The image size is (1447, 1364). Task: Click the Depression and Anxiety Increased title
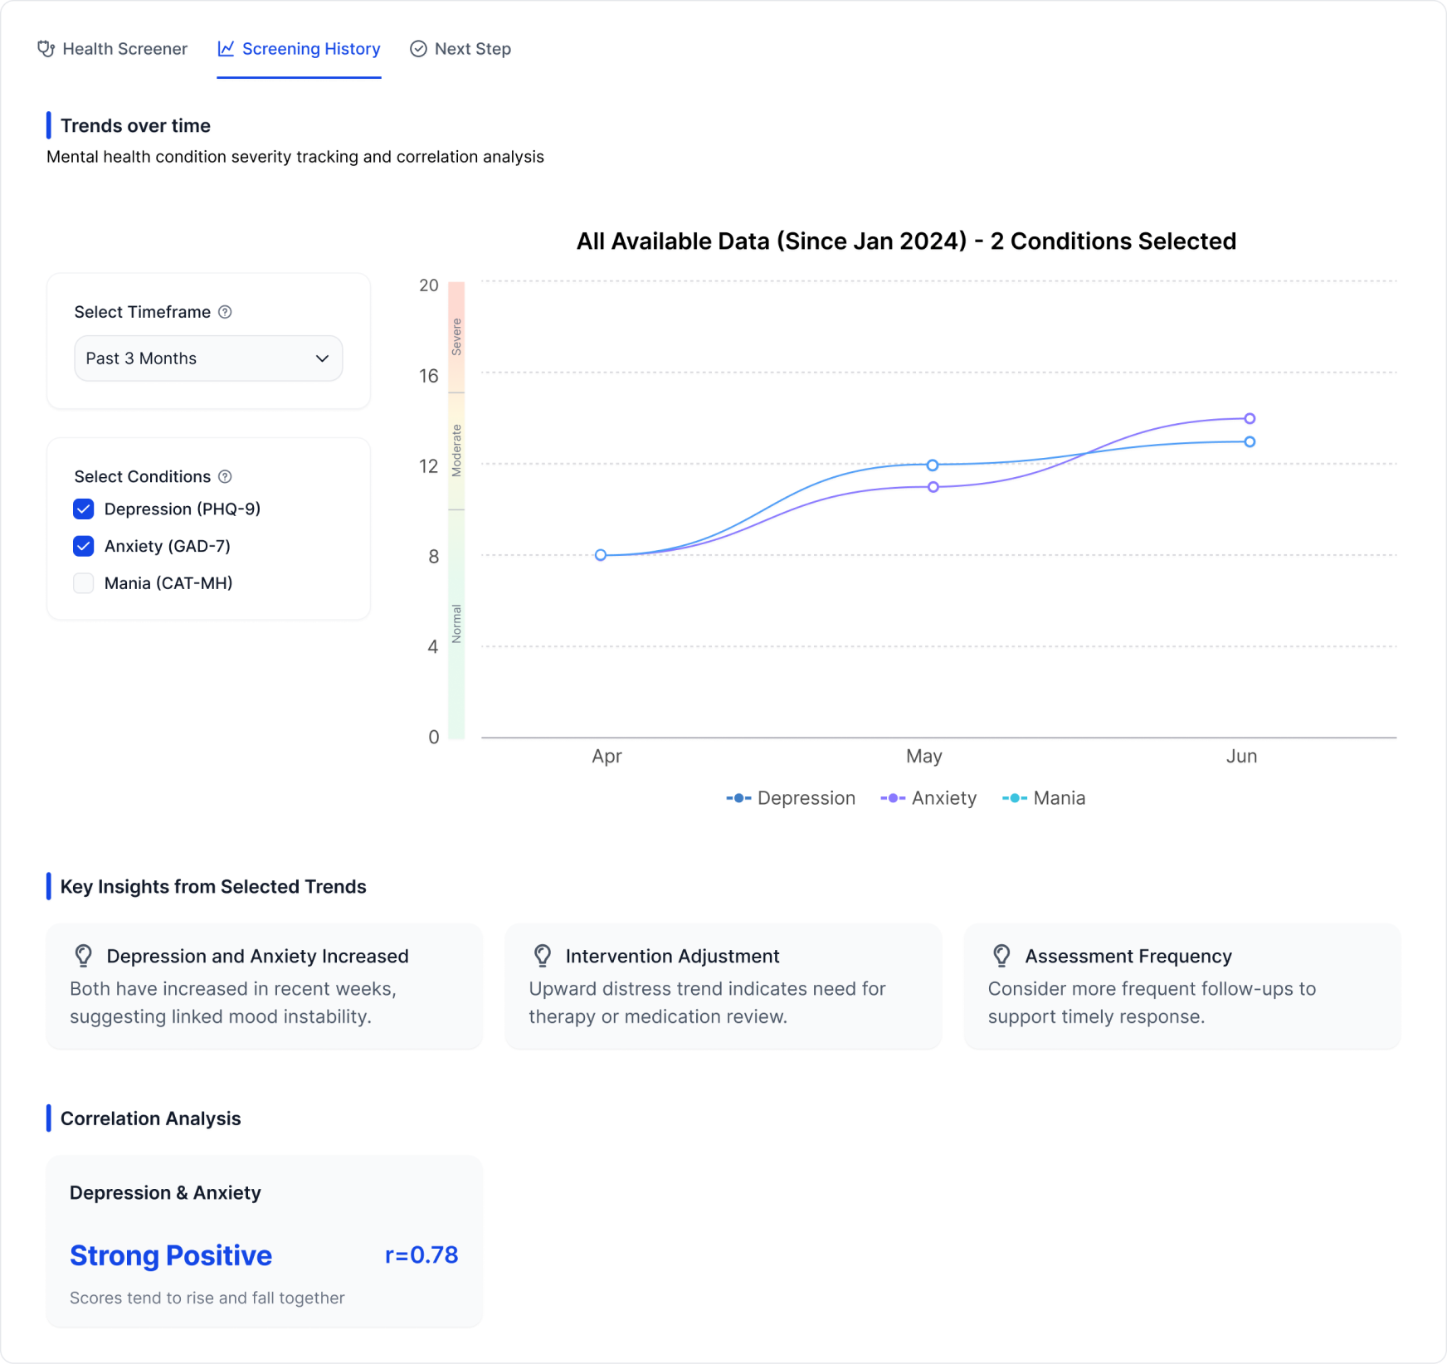pos(257,956)
